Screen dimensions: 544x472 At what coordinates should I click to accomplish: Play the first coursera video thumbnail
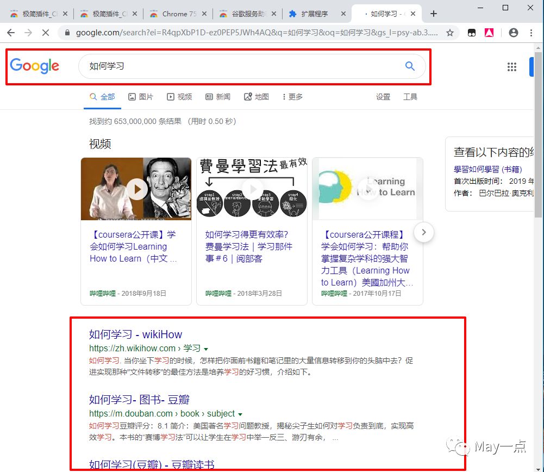point(136,189)
